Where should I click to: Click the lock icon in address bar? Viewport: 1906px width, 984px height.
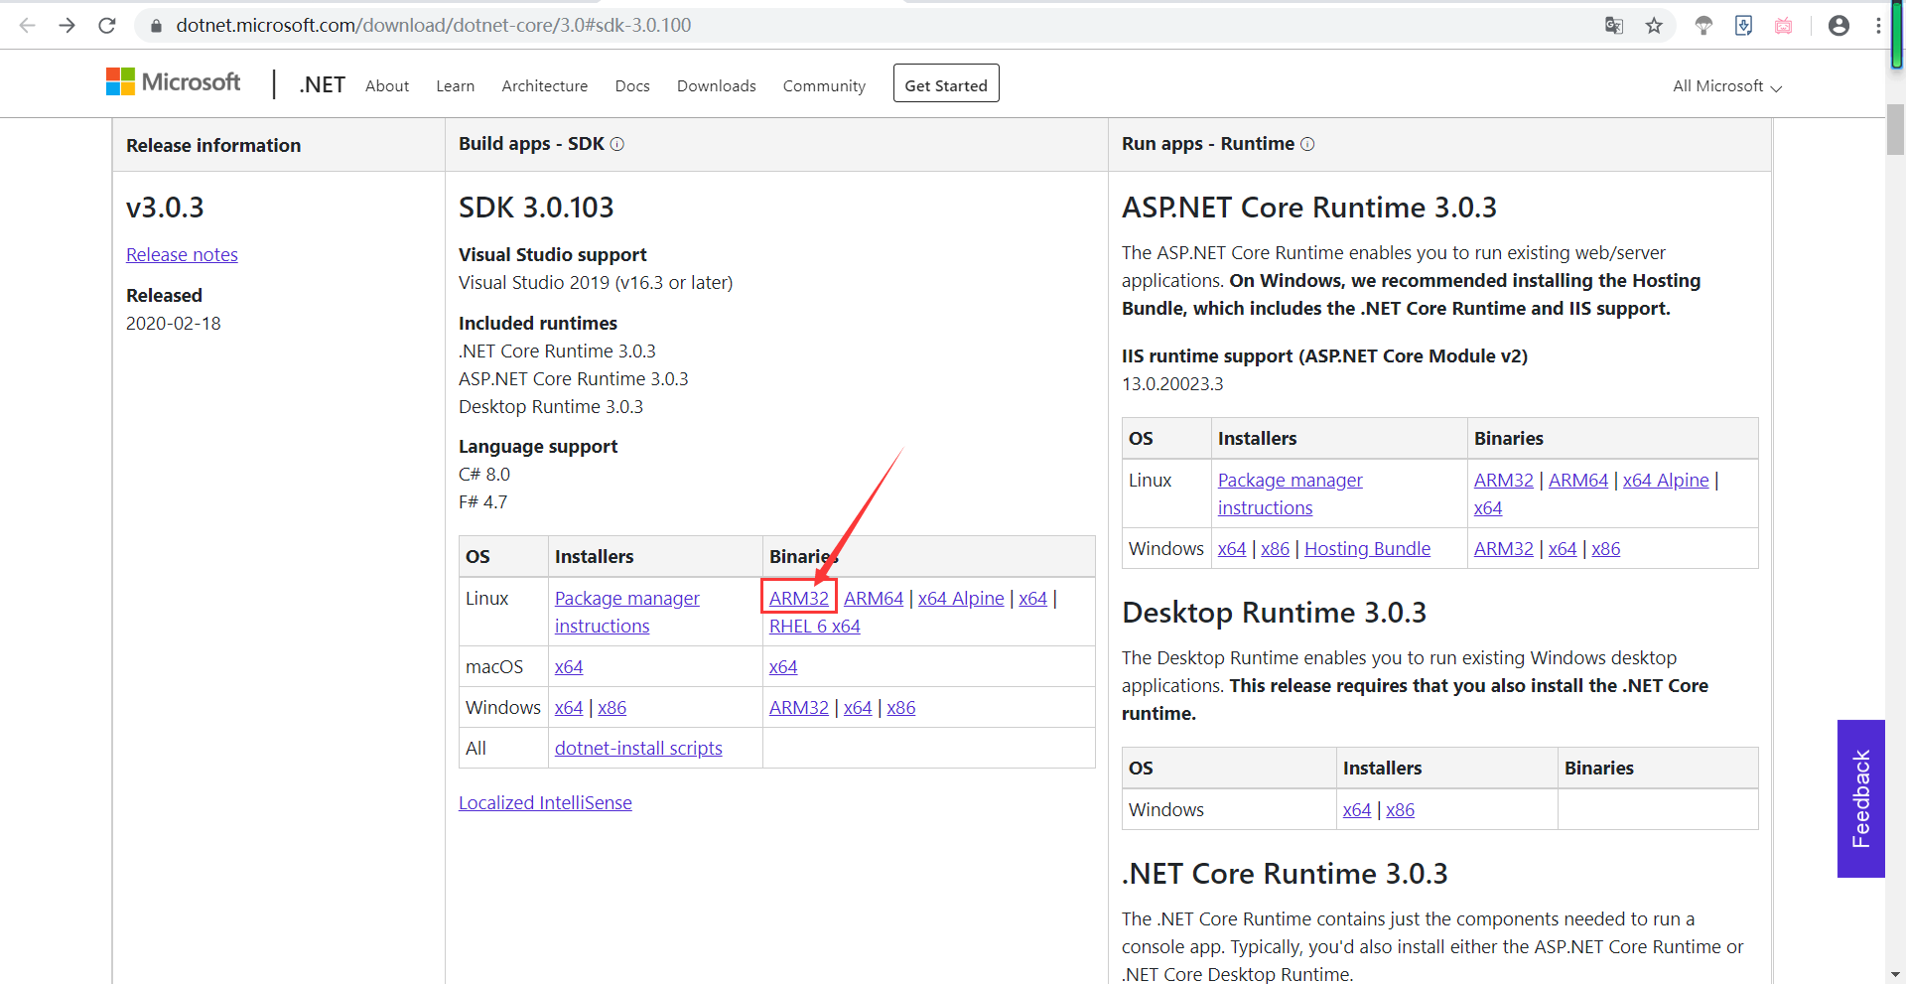[x=156, y=26]
